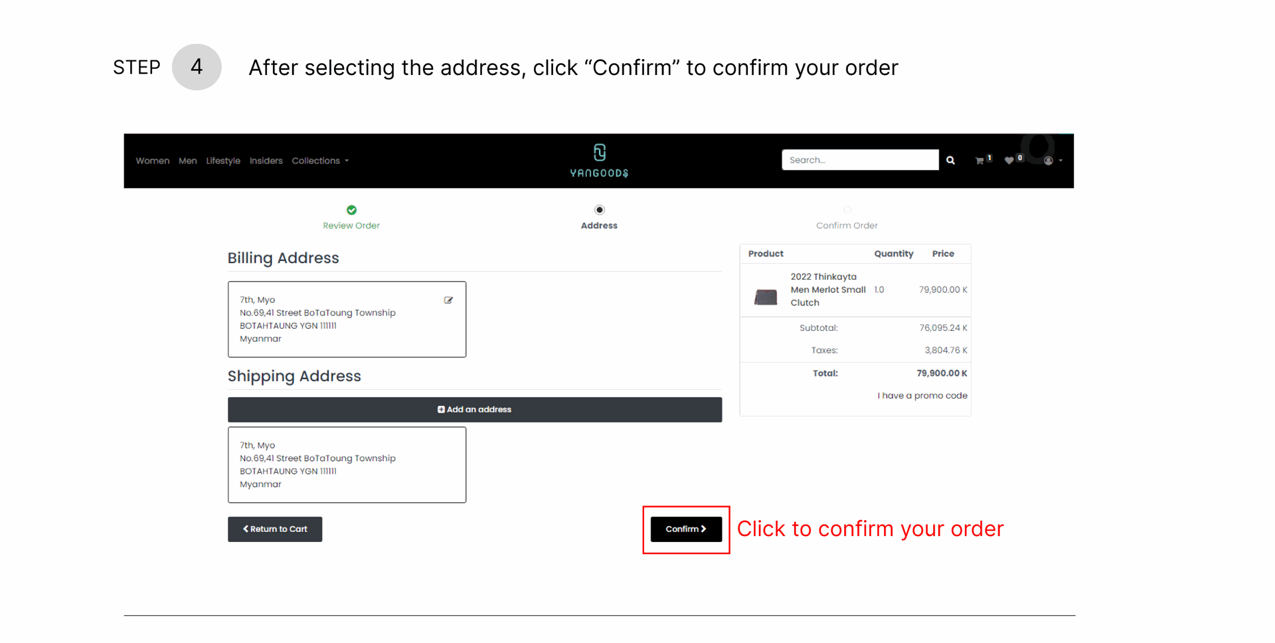Expand the Collections dropdown menu
The width and height of the screenshot is (1275, 643).
point(320,161)
